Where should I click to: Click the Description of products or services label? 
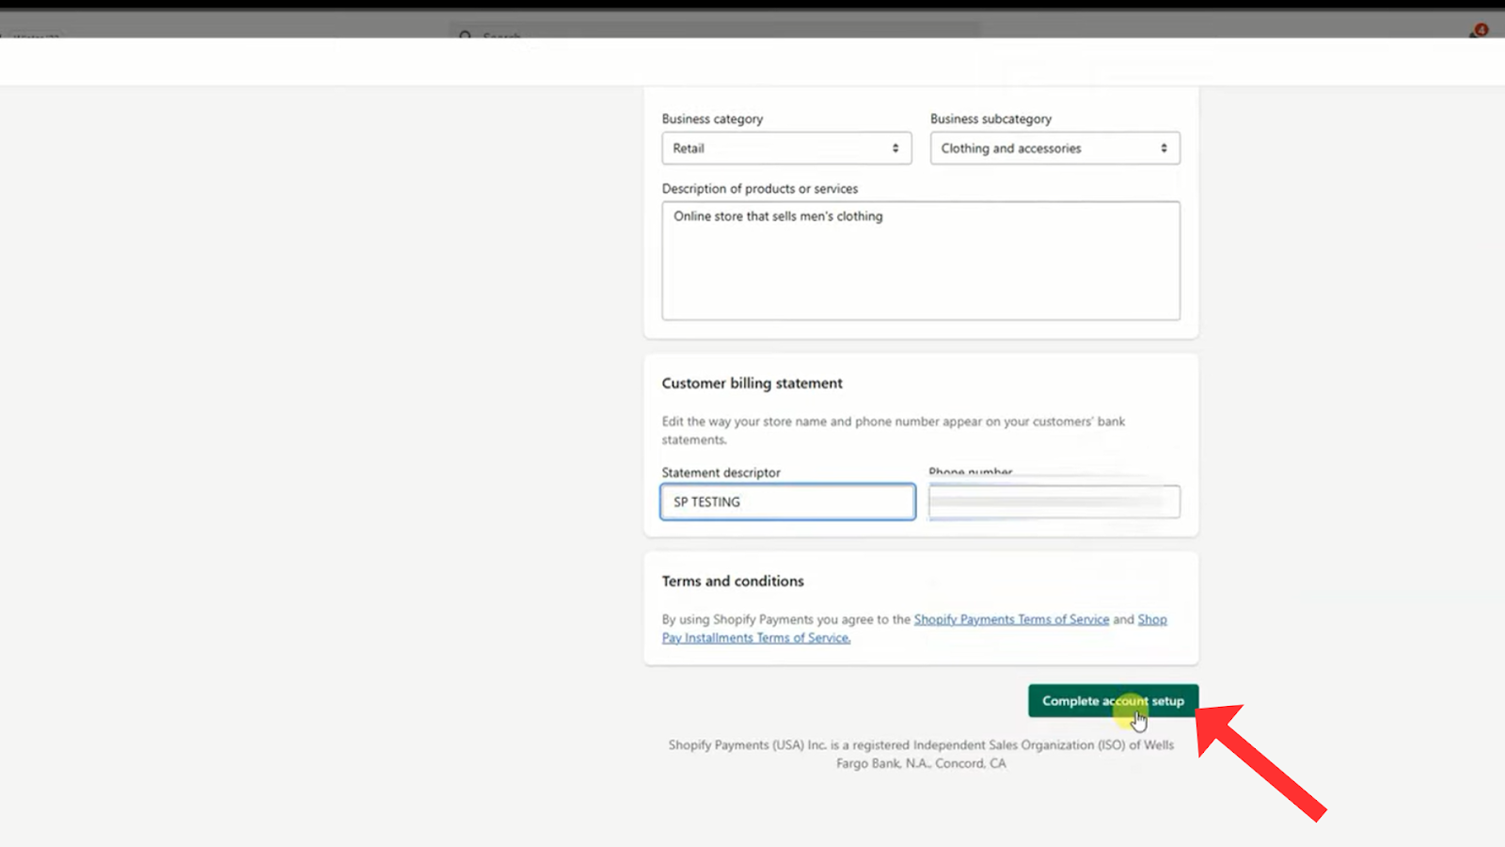click(760, 188)
